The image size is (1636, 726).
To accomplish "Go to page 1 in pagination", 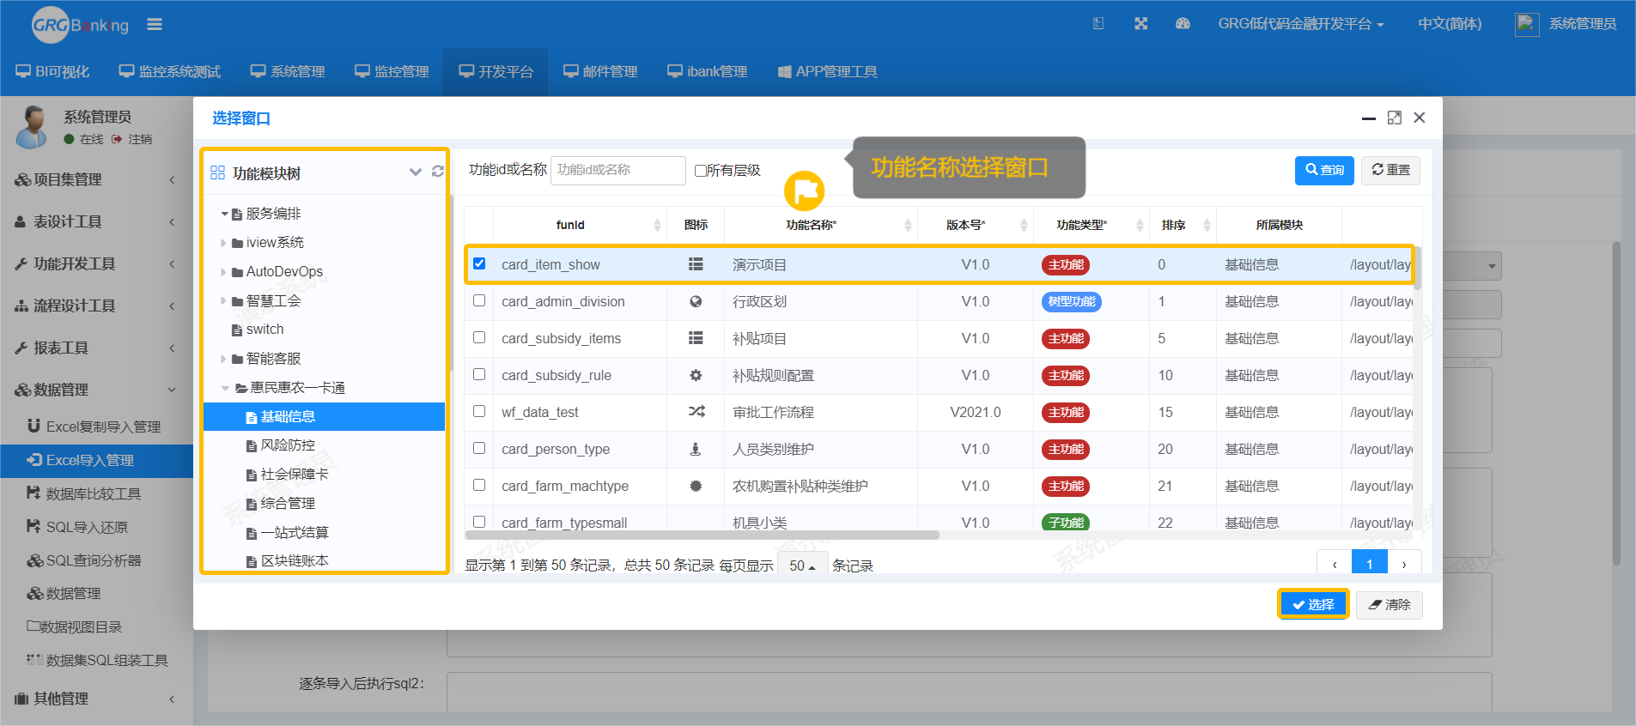I will click(x=1370, y=563).
